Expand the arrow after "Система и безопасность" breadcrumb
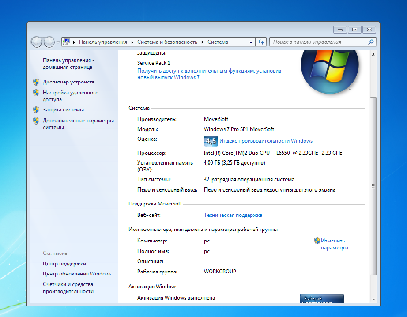Screen dimensions: 407x317 click(x=203, y=42)
